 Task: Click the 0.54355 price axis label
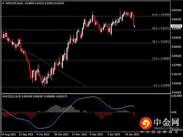pyautogui.click(x=176, y=92)
